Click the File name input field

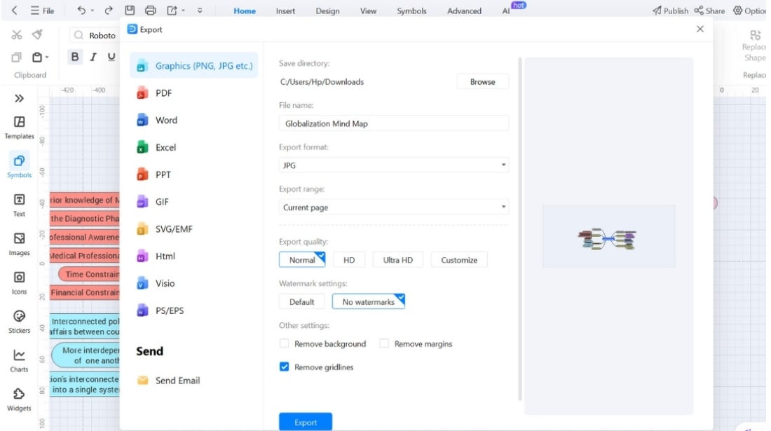pos(393,123)
